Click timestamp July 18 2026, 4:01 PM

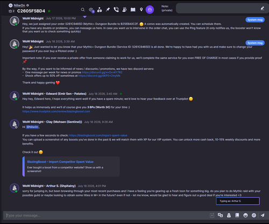(92, 186)
